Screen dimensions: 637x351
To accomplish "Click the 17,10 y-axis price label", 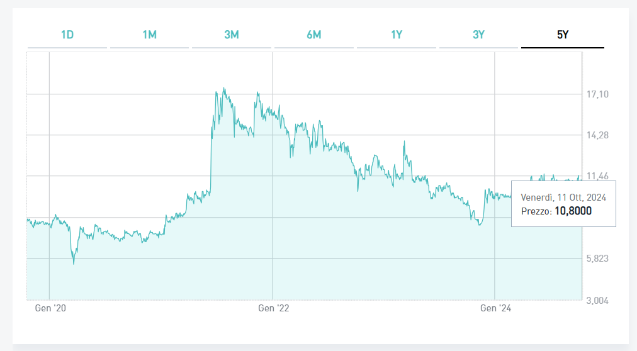I will coord(597,94).
